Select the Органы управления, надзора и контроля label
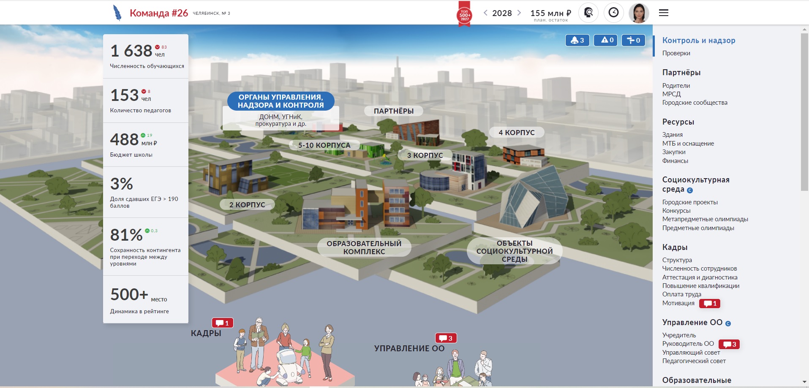 click(x=281, y=101)
